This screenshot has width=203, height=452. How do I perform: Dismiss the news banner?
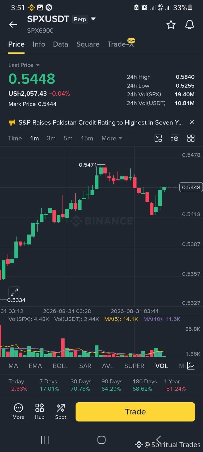point(192,122)
